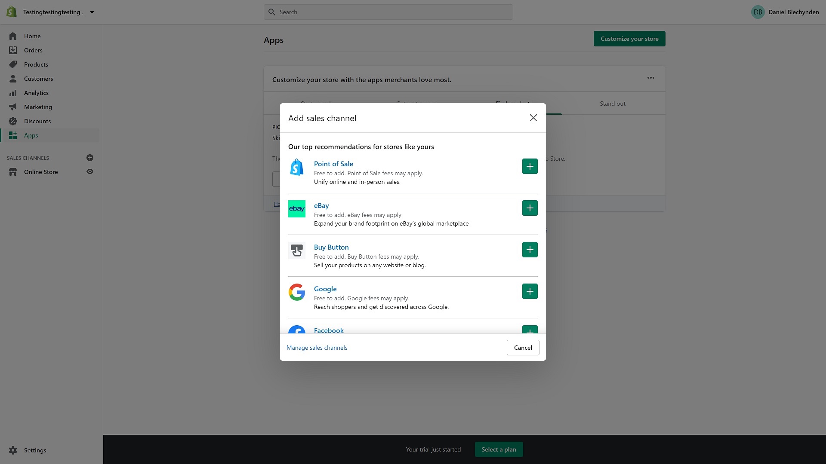Click the Home house icon
The width and height of the screenshot is (826, 464).
pos(13,36)
